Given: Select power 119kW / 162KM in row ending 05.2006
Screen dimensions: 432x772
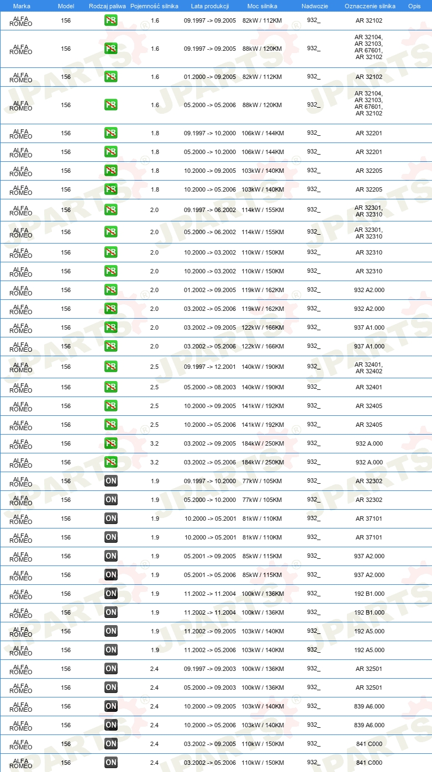Looking at the screenshot, I should (x=263, y=309).
